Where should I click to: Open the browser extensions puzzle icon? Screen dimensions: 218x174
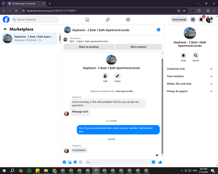pos(199,11)
